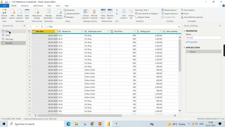Open Data source settings icon
This screenshot has height=127, width=225.
37,11
